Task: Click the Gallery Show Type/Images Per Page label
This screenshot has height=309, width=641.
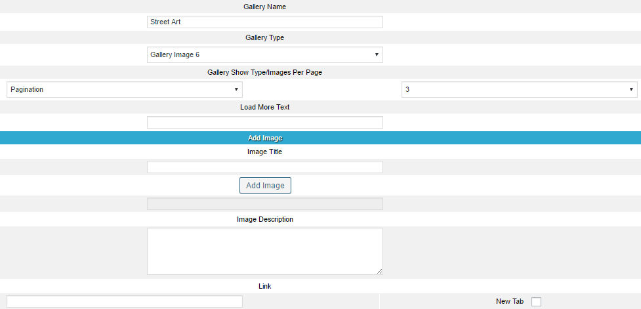Action: pyautogui.click(x=265, y=72)
